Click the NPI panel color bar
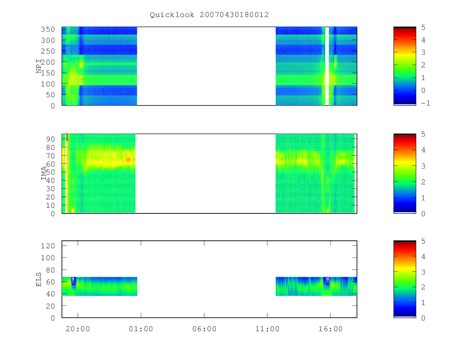The image size is (476, 357). [x=405, y=66]
